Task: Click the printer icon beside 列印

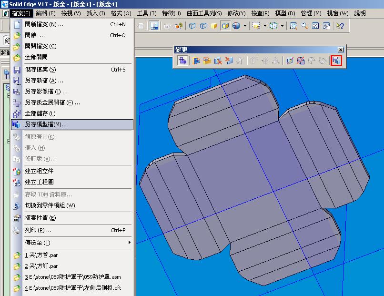Action: click(x=17, y=231)
